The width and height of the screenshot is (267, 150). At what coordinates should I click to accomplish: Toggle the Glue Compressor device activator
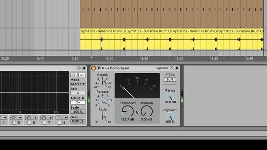(93, 68)
